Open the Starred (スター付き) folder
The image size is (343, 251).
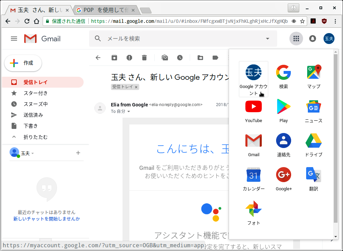[x=43, y=93]
